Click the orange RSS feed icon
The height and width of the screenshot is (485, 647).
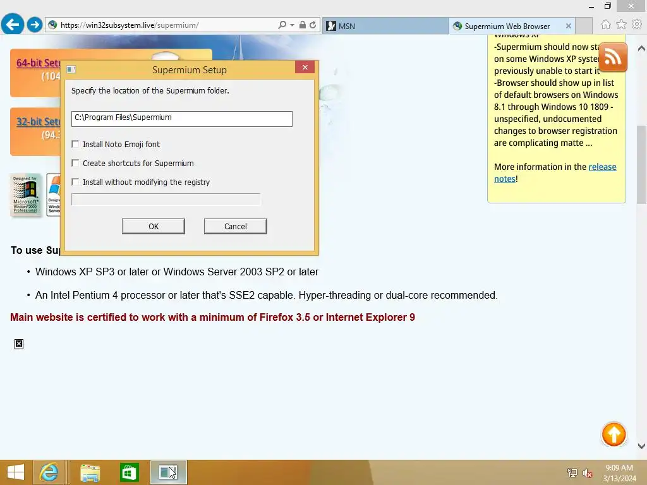click(x=613, y=57)
